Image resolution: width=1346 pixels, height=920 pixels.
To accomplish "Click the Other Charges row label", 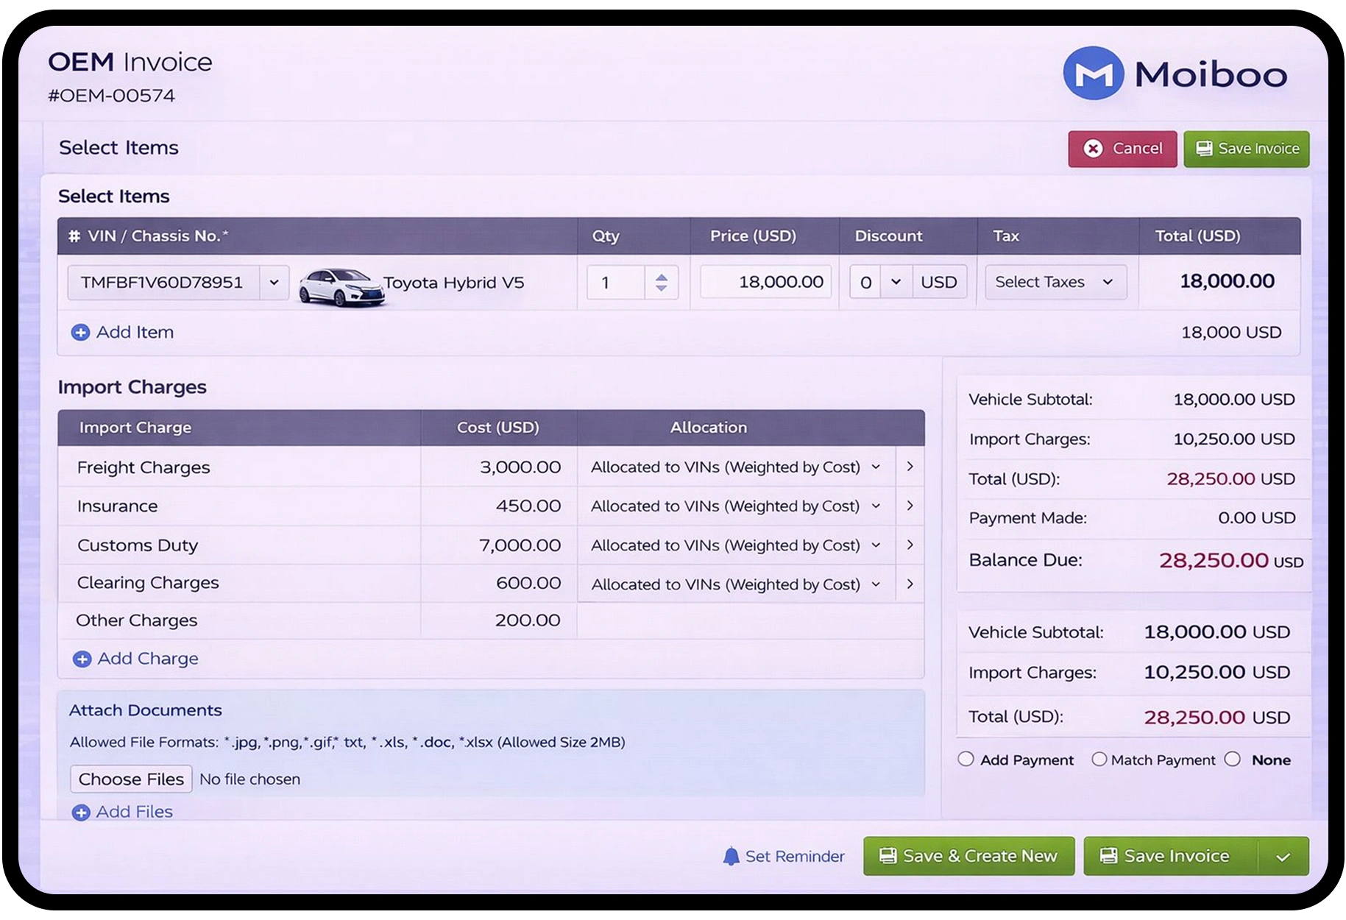I will [x=137, y=621].
